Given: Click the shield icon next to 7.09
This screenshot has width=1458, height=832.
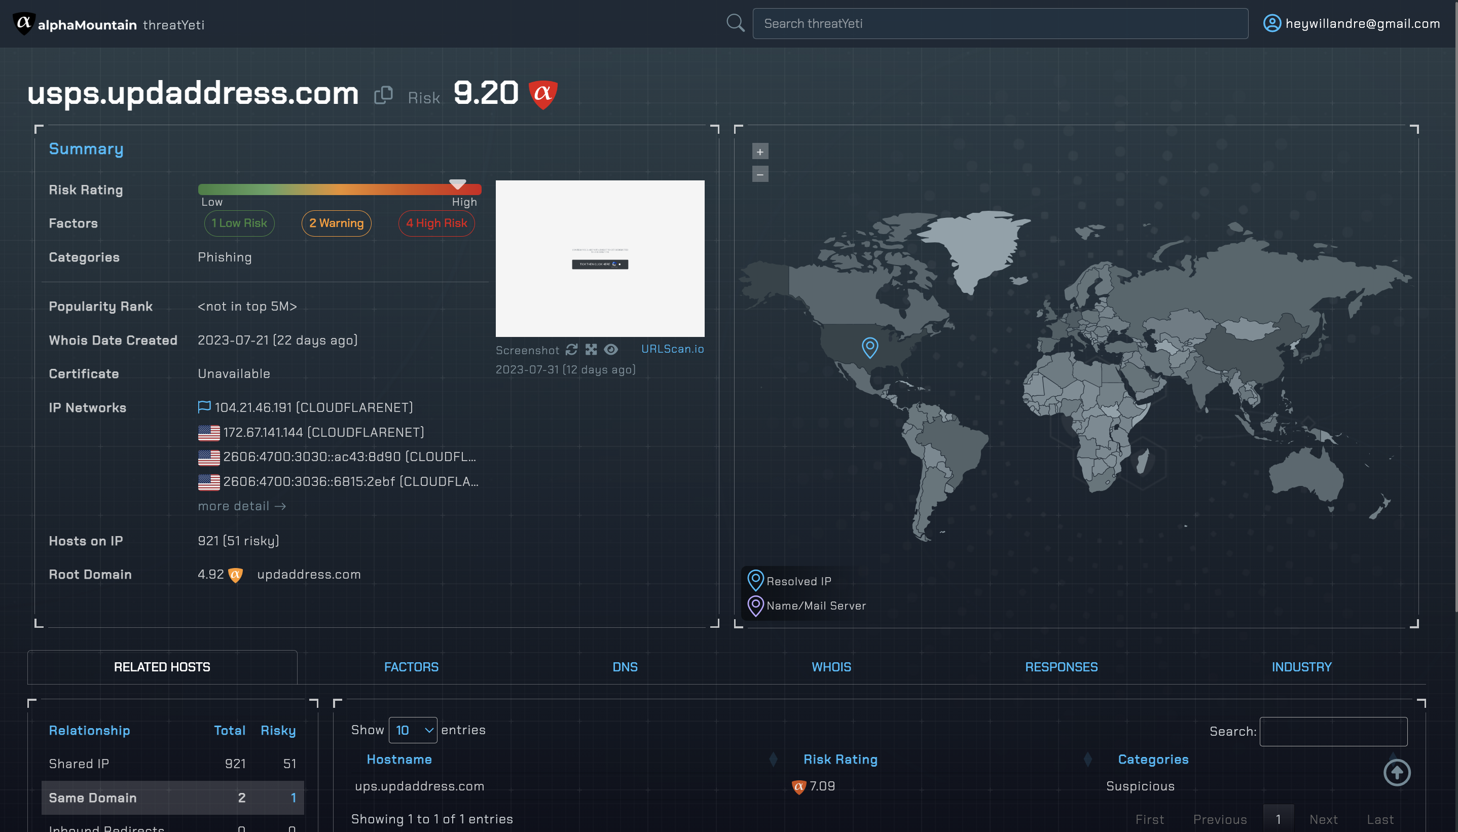Looking at the screenshot, I should click(798, 787).
